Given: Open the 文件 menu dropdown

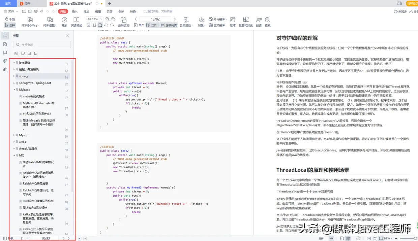Looking at the screenshot, I should pyautogui.click(x=10, y=11).
